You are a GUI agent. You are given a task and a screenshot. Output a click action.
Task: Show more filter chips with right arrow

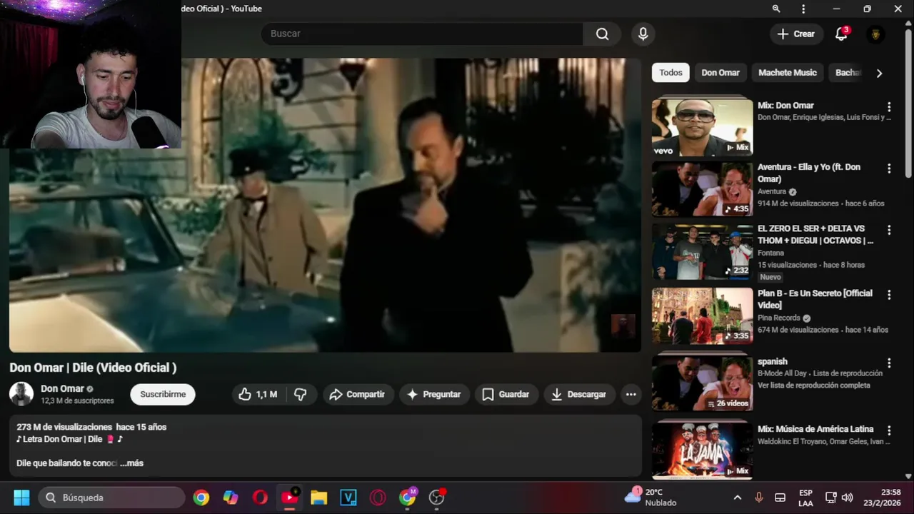coord(879,73)
